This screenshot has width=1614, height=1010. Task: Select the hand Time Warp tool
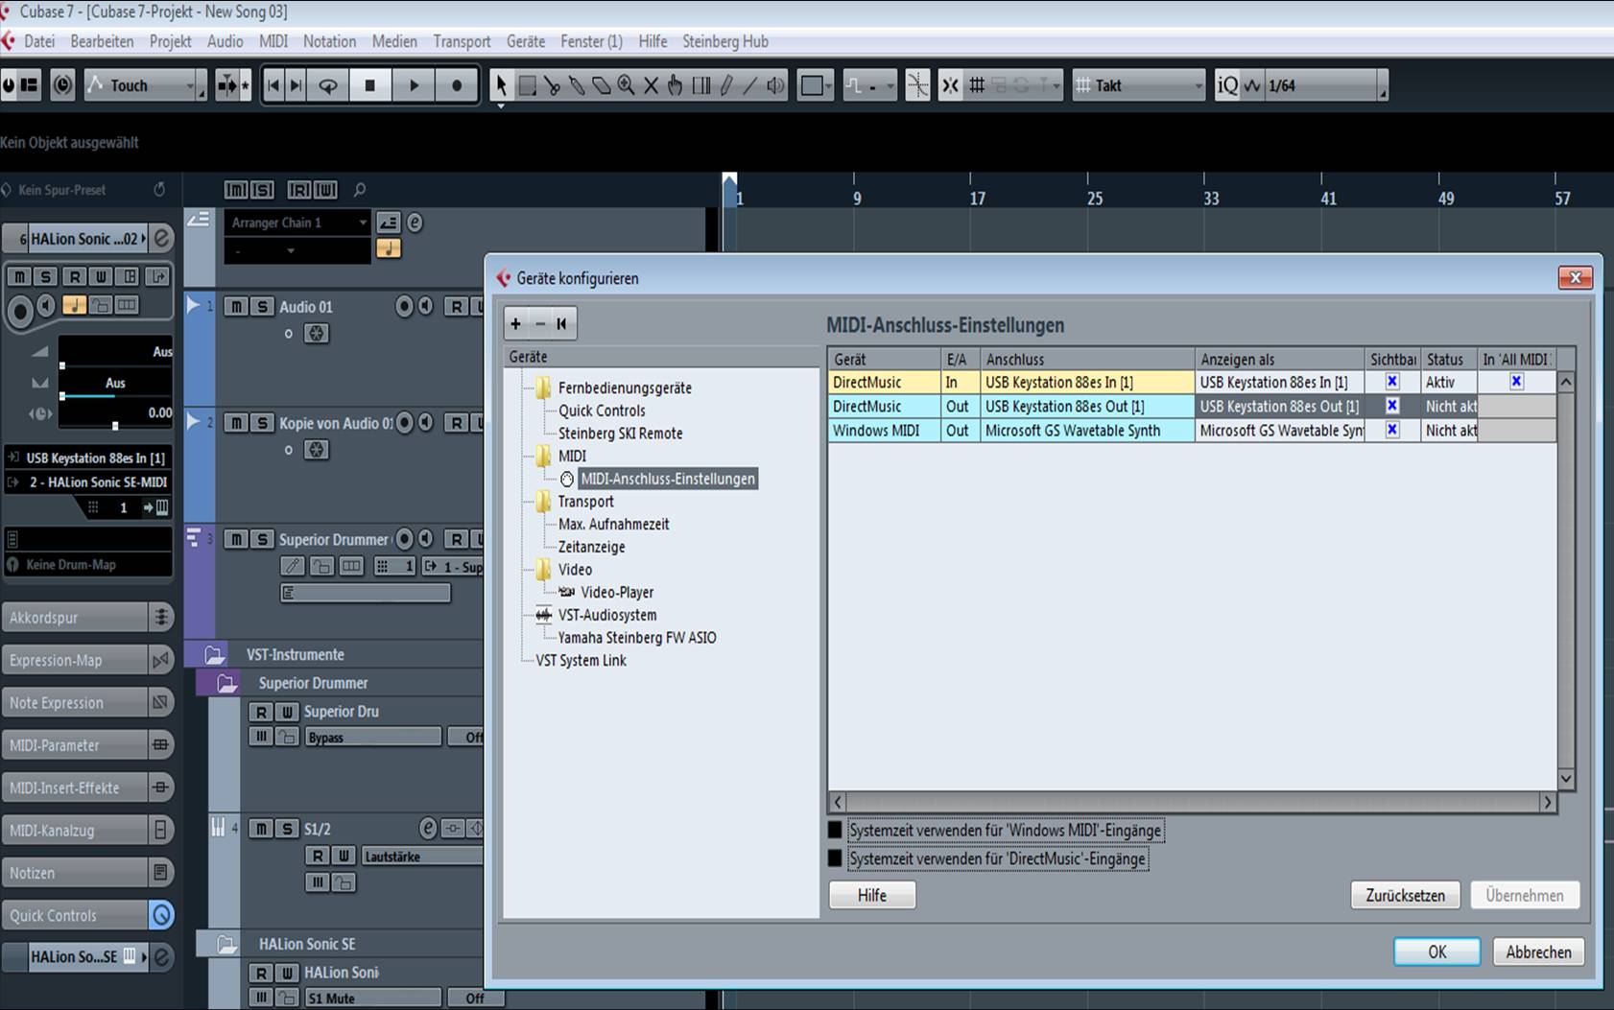pyautogui.click(x=676, y=85)
